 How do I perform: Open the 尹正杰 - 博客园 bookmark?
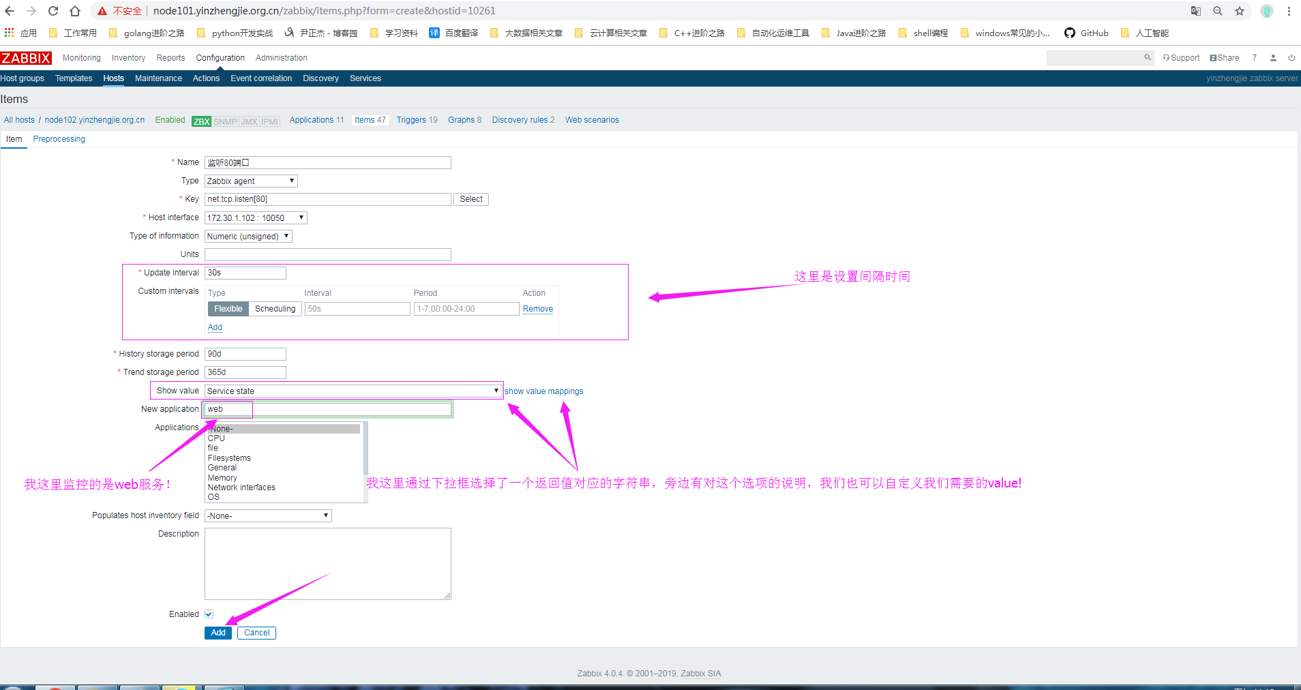click(321, 33)
